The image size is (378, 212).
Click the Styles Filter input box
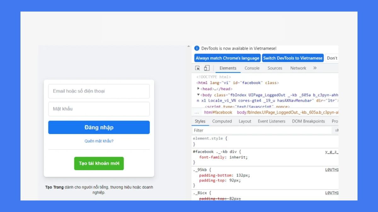tap(262, 130)
